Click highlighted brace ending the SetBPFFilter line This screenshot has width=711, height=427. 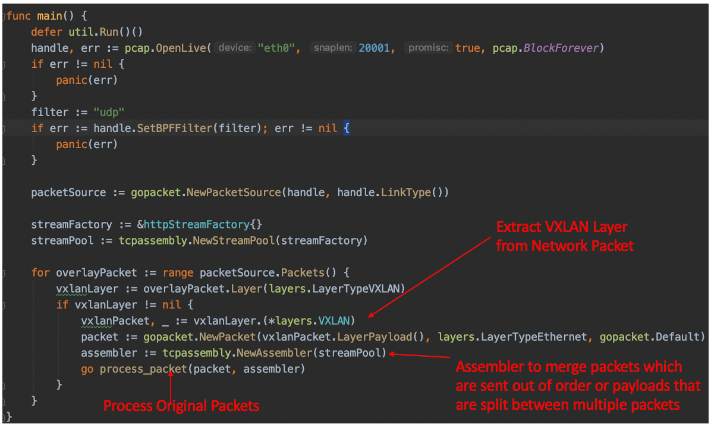(x=347, y=128)
